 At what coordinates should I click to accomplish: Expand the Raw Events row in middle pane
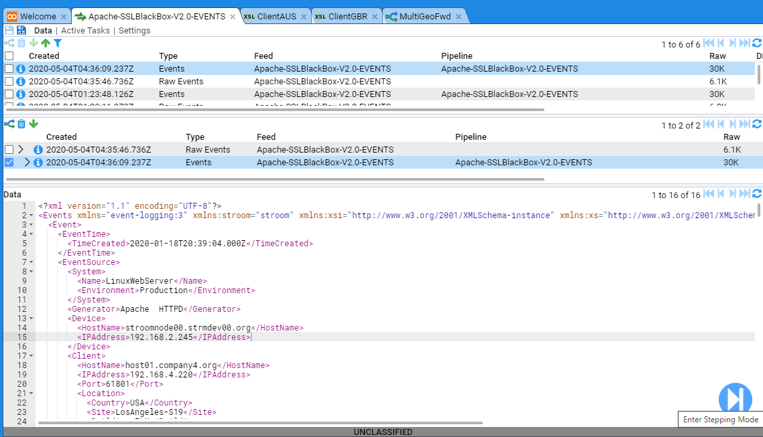21,150
